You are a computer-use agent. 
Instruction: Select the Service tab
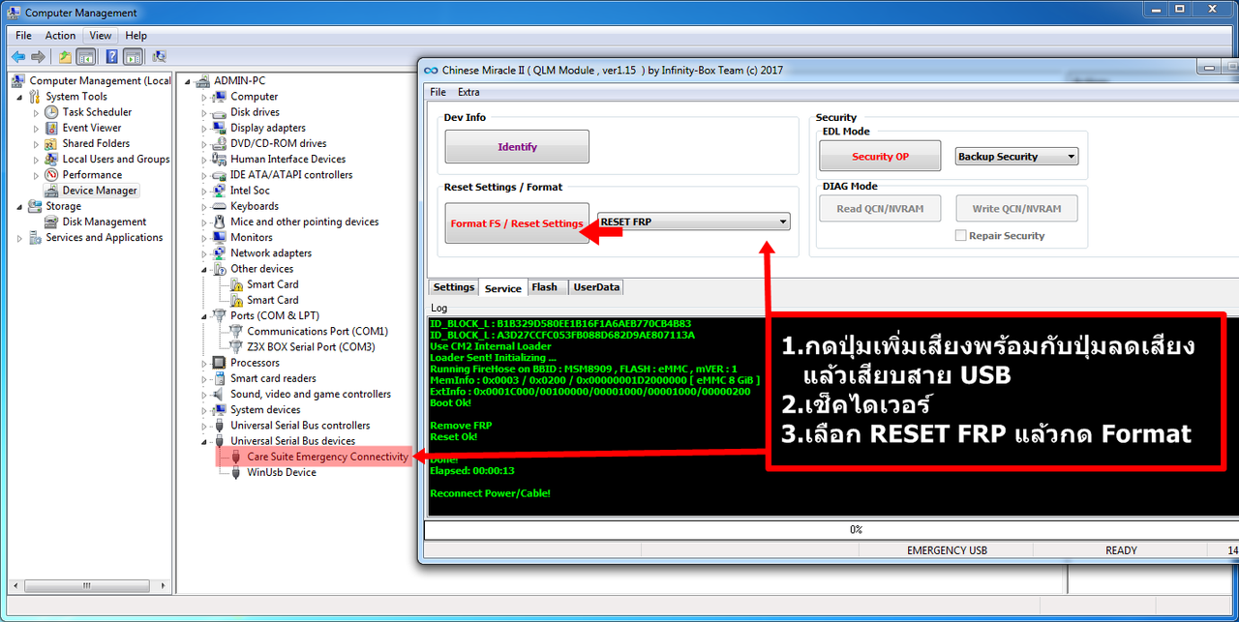[x=503, y=288]
